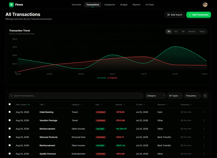Viewport: 217px width, 158px height.
Task: Open row menu for Spotify Premium
Action: click(204, 154)
